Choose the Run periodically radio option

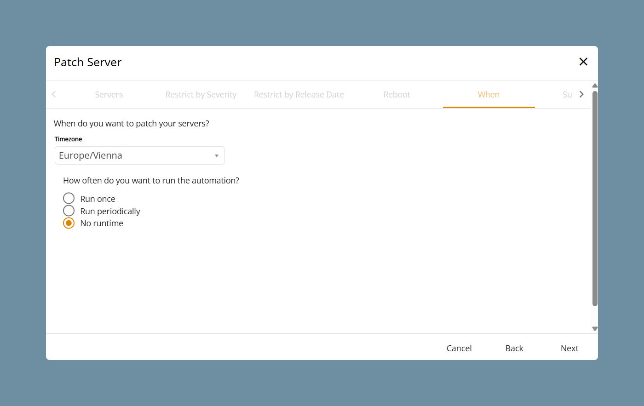coord(69,211)
